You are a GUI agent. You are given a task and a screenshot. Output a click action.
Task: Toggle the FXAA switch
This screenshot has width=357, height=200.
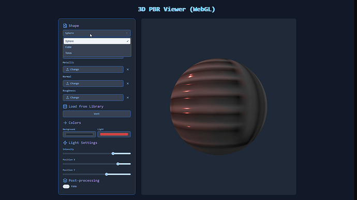66,187
